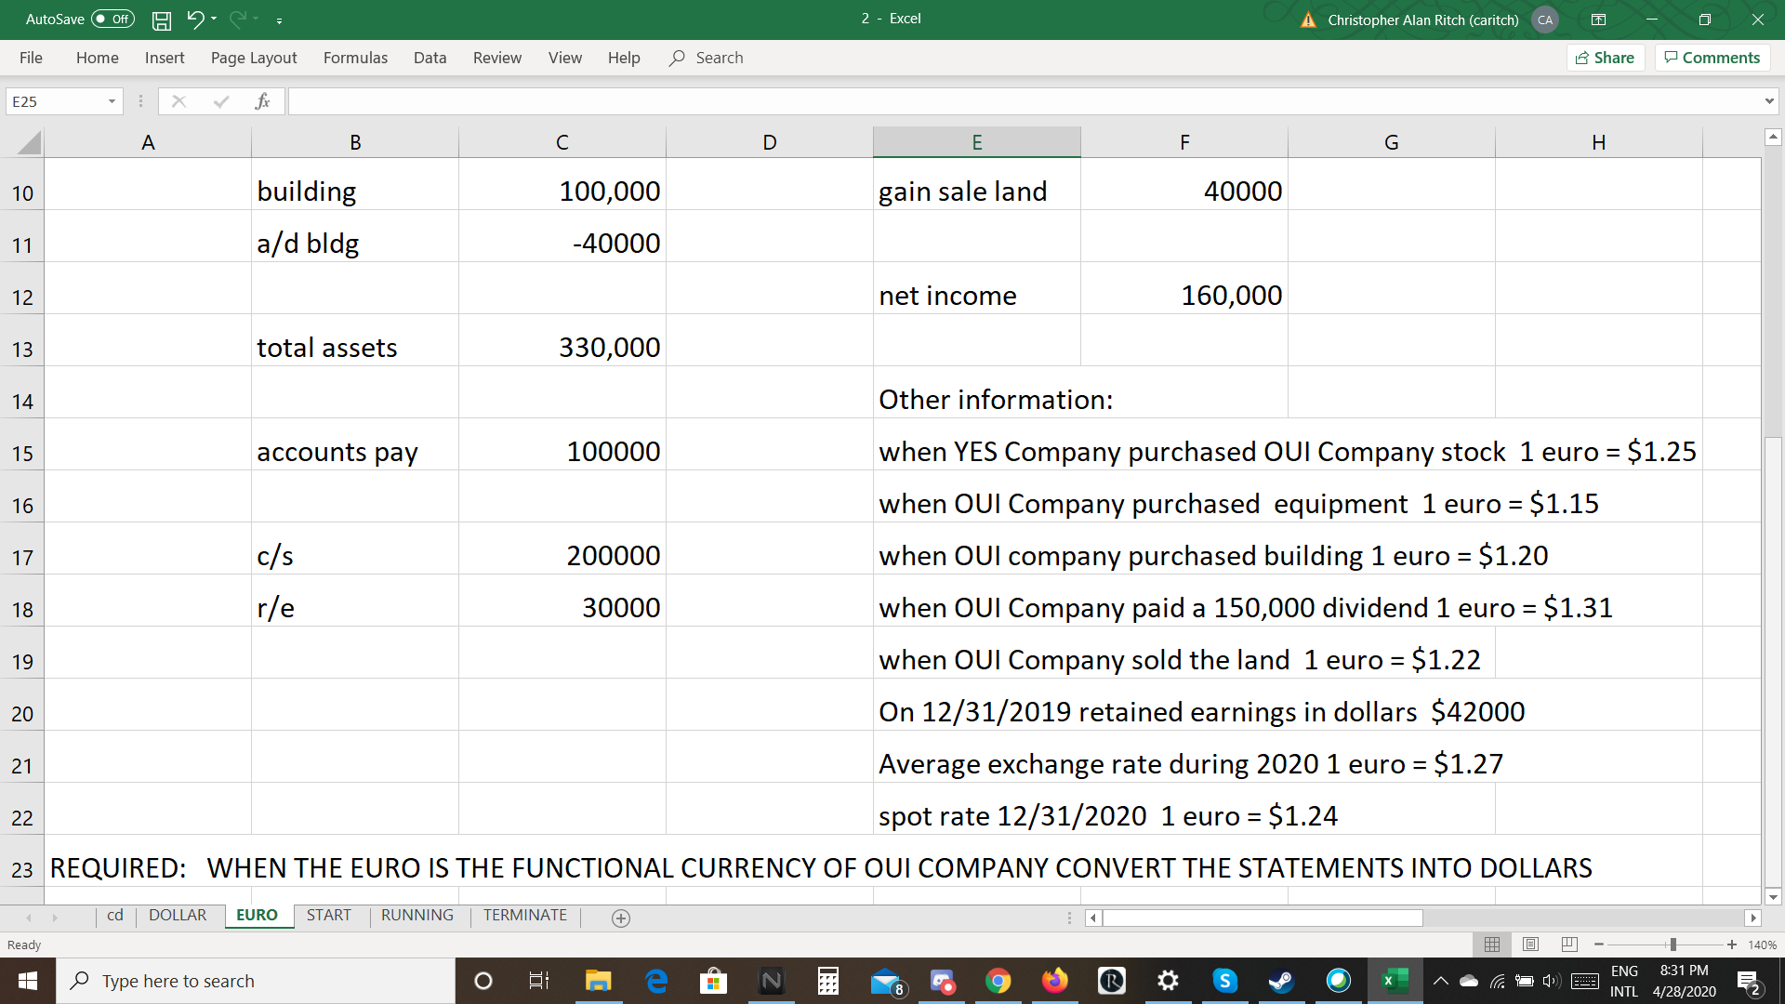
Task: Click the Undo icon
Action: tap(195, 20)
